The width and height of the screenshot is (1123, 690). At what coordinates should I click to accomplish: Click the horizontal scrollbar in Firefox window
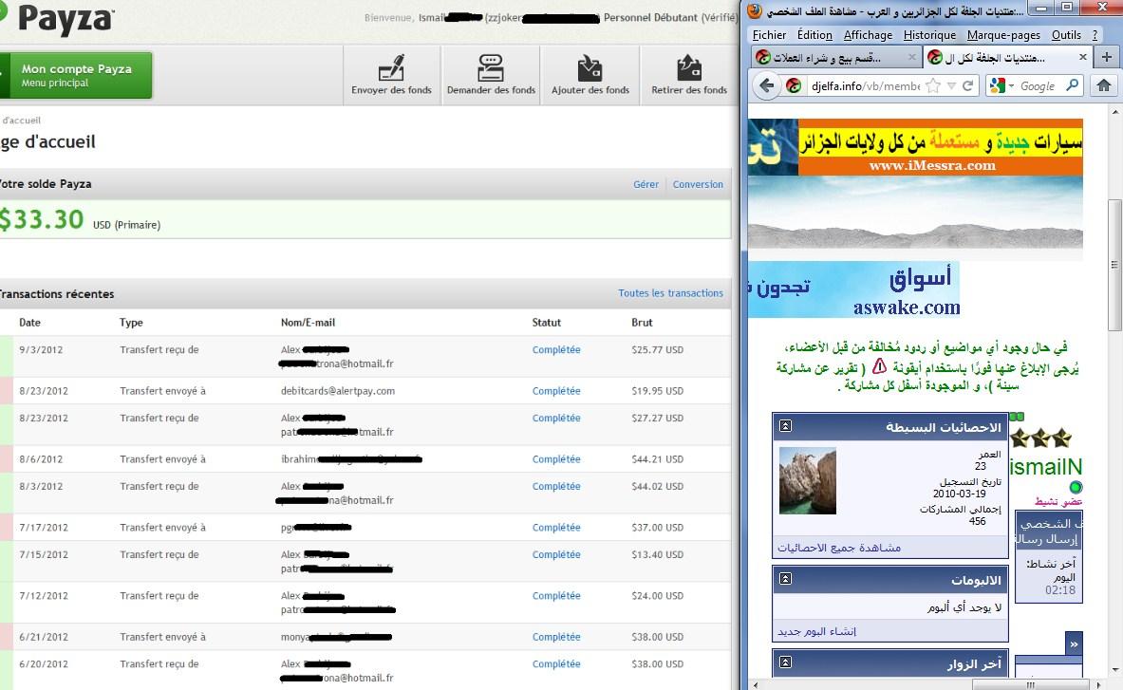pos(1029,684)
